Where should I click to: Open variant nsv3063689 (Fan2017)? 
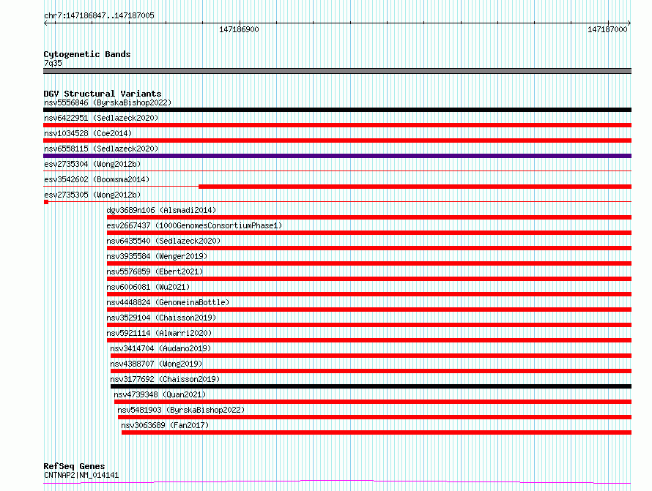(x=165, y=425)
